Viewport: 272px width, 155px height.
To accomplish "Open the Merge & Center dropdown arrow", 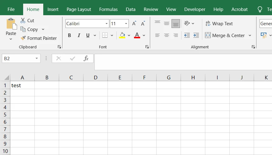I will [x=250, y=35].
